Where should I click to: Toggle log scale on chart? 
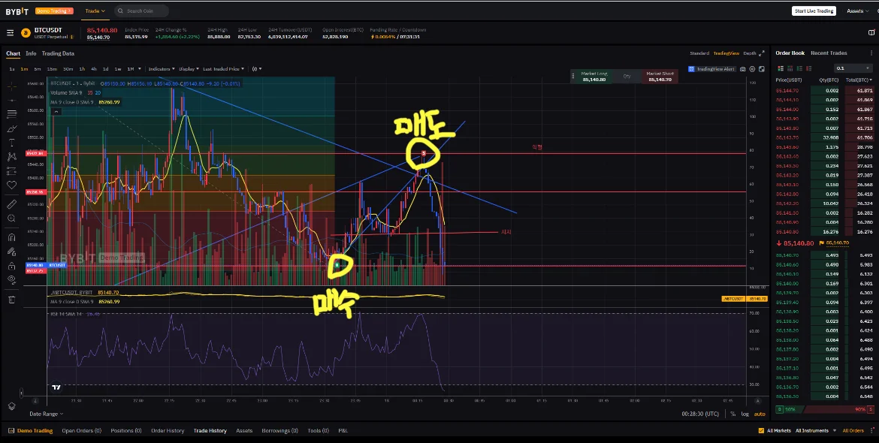click(x=745, y=414)
